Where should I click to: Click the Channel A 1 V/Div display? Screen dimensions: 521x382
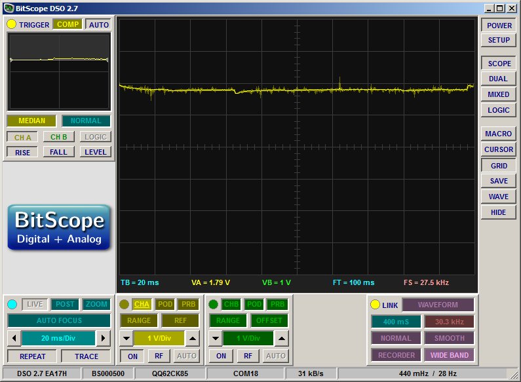159,339
